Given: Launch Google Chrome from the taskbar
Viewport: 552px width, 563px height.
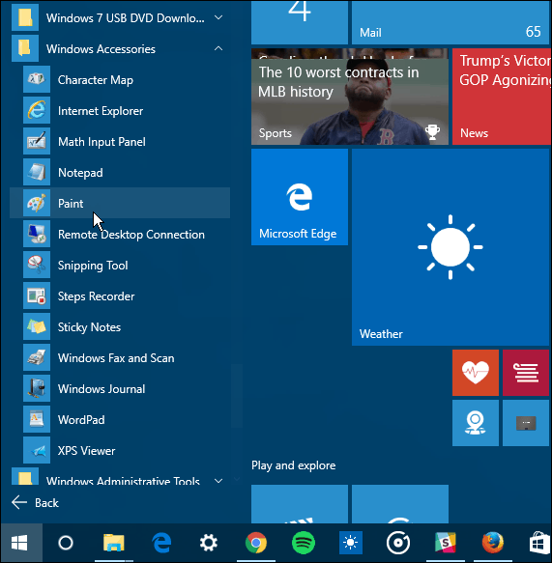Looking at the screenshot, I should point(256,543).
